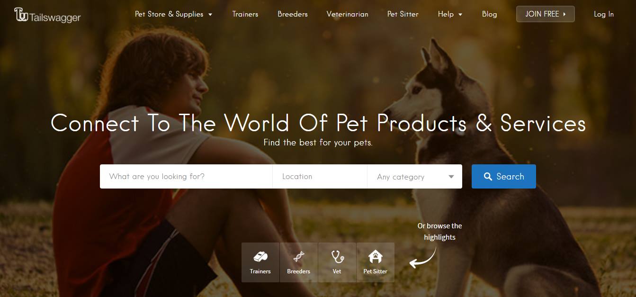The width and height of the screenshot is (636, 297).
Task: Click into the Location input field
Action: (x=320, y=177)
